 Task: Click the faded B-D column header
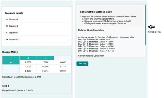tap(63, 58)
